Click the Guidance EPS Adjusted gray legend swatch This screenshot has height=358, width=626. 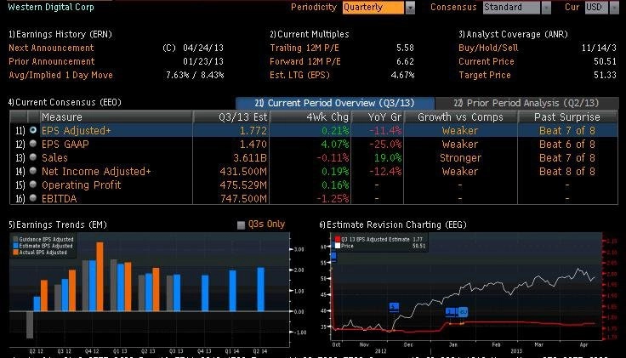pos(15,240)
